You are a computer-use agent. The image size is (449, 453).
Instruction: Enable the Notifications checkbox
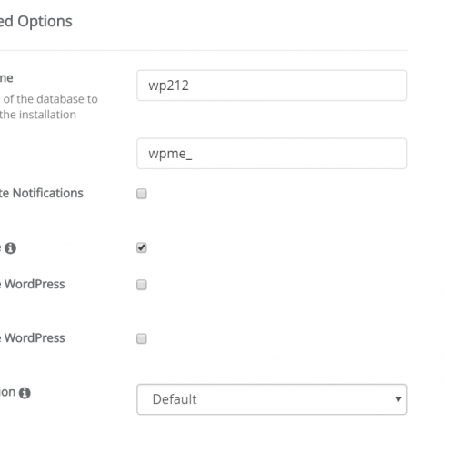tap(142, 194)
